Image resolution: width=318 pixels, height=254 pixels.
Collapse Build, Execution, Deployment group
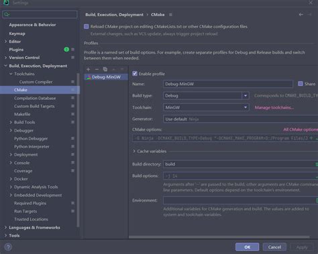pyautogui.click(x=5, y=66)
